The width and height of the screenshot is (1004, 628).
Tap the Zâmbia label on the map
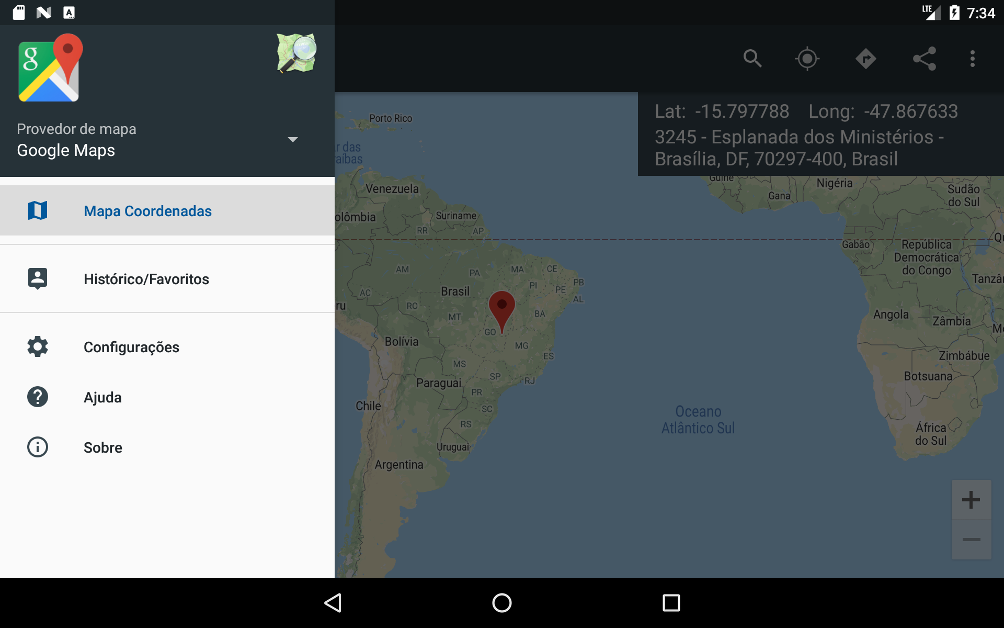click(x=952, y=321)
